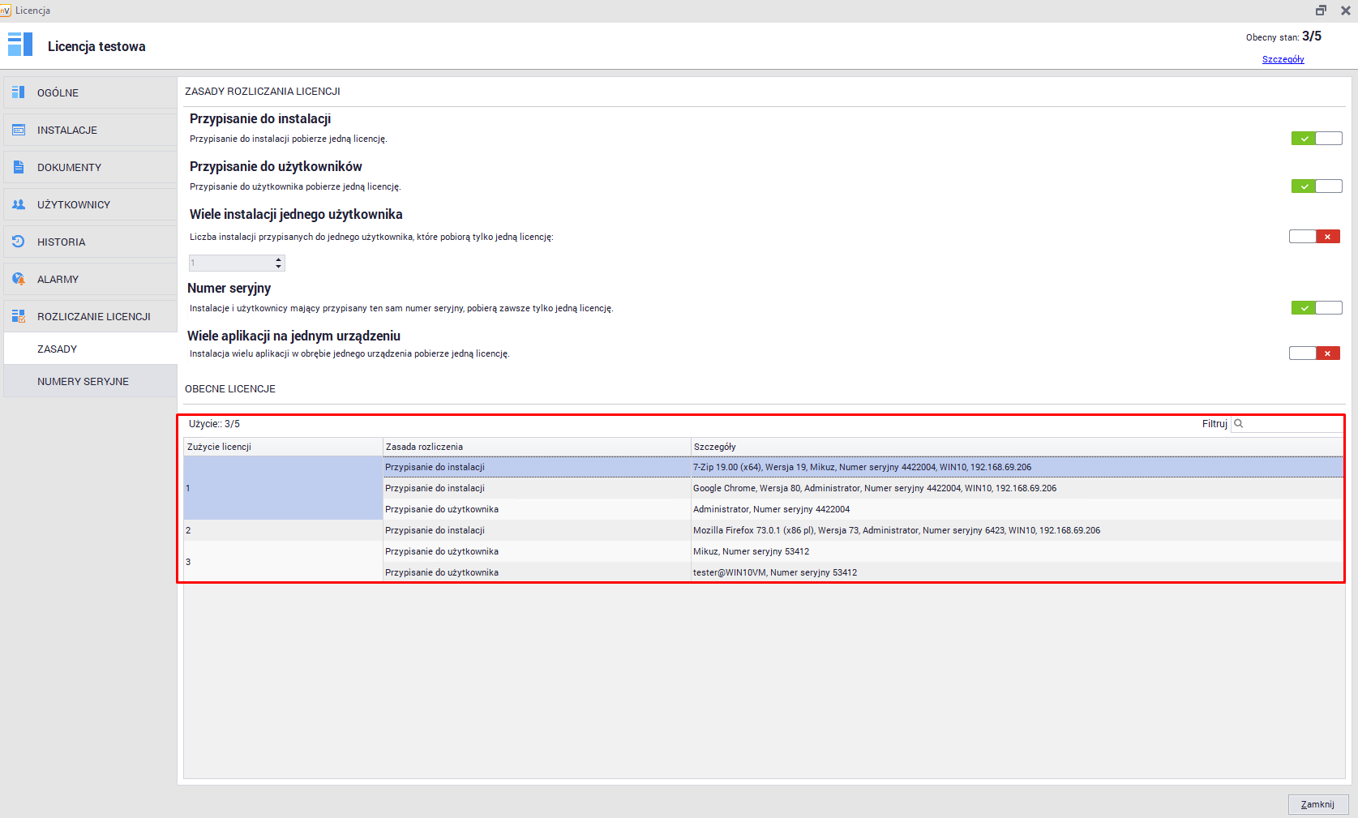Click the Instalacje sidebar icon
This screenshot has width=1358, height=818.
19,130
